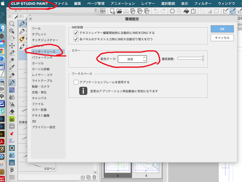This screenshot has width=242, height=182.
Task: Click the Undo arrow
Action: click(x=156, y=11)
